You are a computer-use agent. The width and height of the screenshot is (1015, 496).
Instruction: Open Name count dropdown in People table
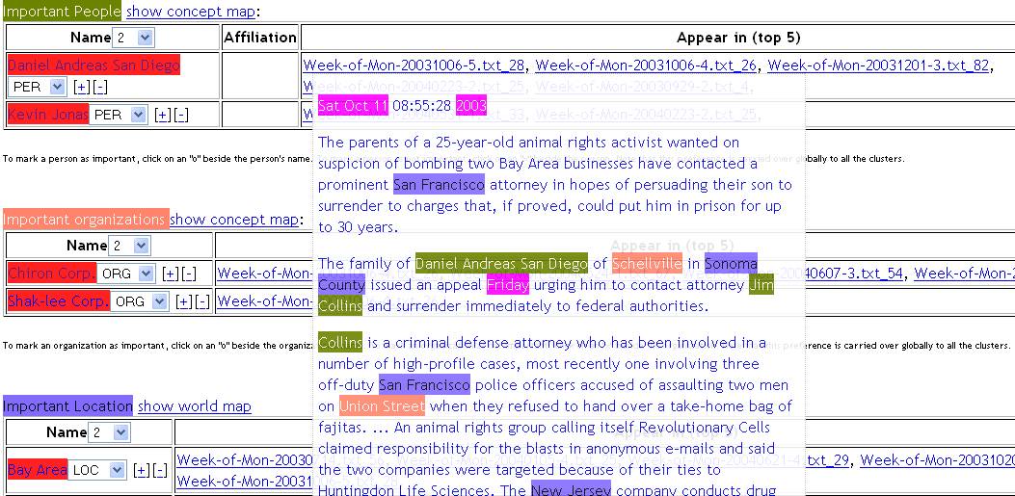tap(134, 38)
